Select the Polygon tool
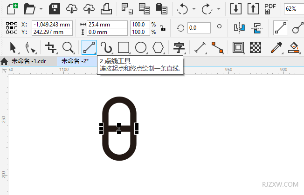Viewport: 304px width, 195px height. coord(158,47)
